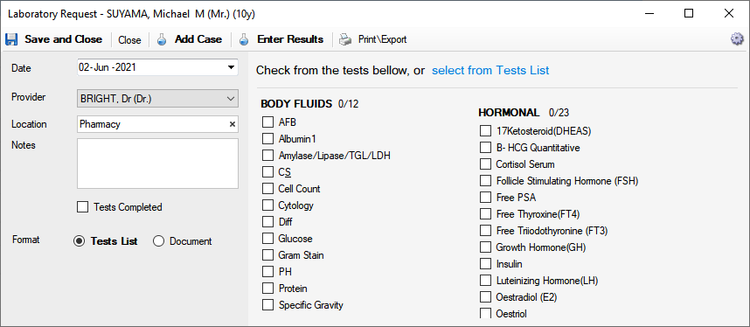The width and height of the screenshot is (750, 327).
Task: Expand the Provider combo box
Action: 157,99
